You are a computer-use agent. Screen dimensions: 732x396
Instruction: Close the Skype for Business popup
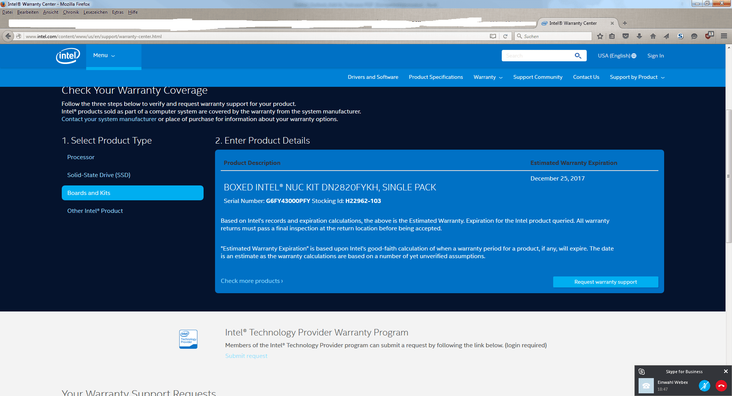726,371
